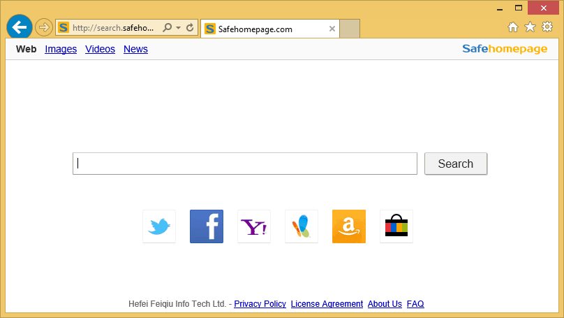Open the Yahoo shortcut tile

point(254,226)
